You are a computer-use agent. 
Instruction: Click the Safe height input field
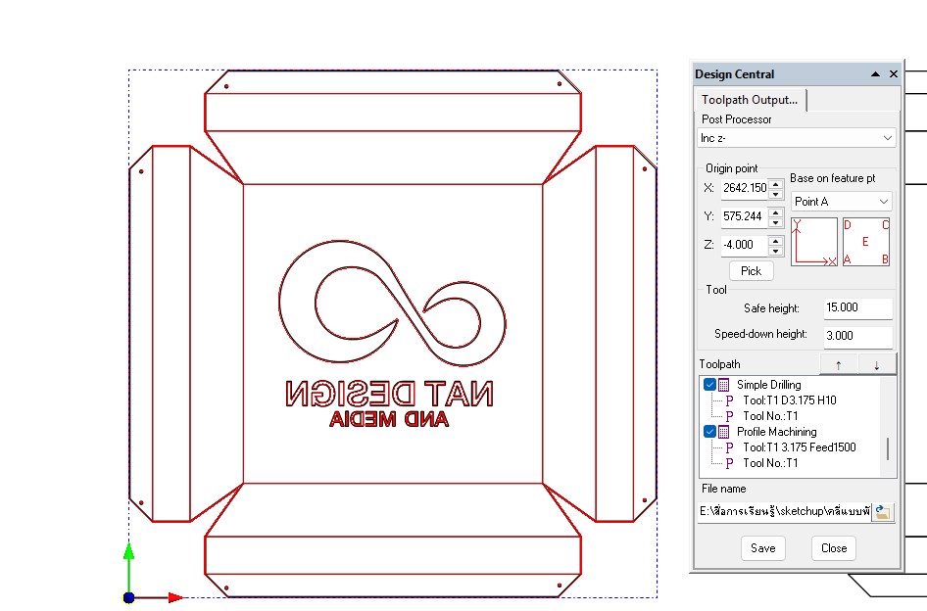[x=857, y=308]
